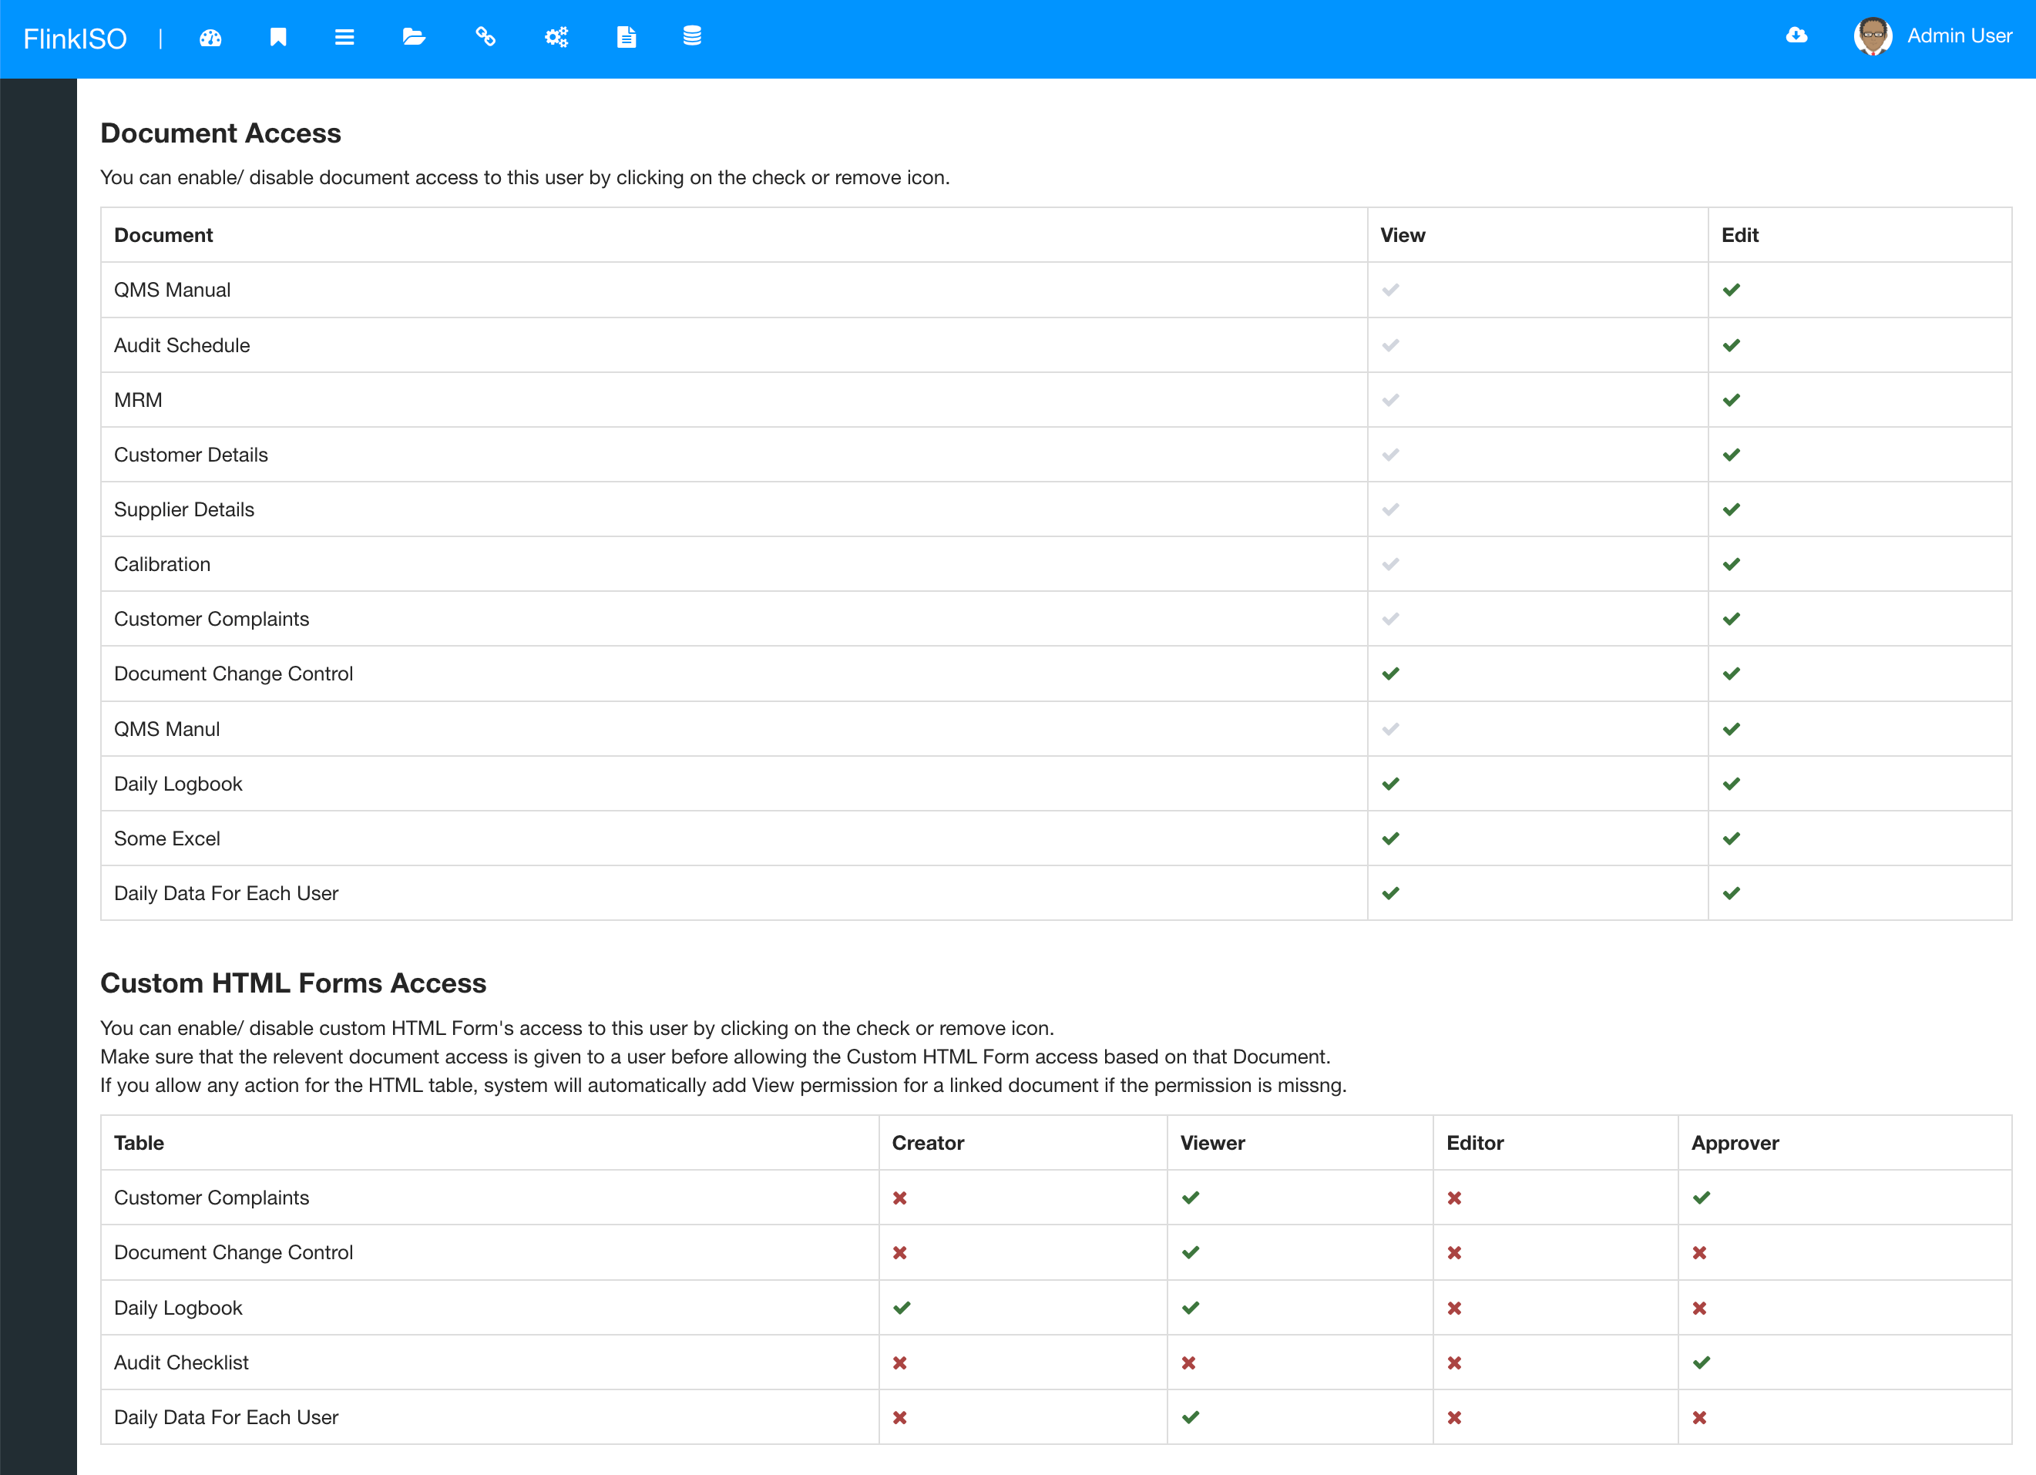The image size is (2036, 1475).
Task: Click the FlinkISO brand logo link
Action: tap(76, 39)
